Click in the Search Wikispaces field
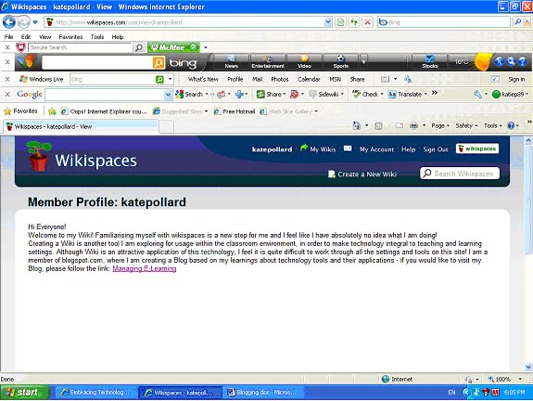Image resolution: width=533 pixels, height=401 pixels. coord(460,174)
